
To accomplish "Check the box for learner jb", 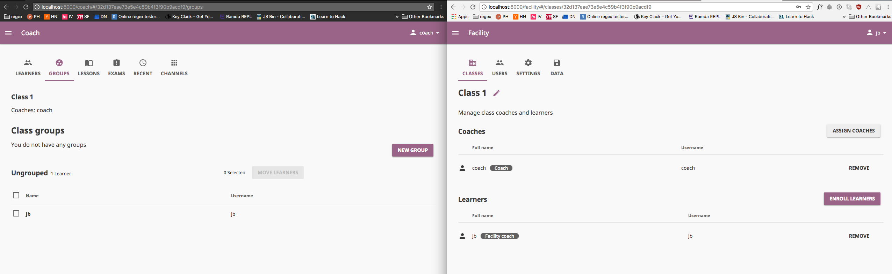I will pyautogui.click(x=16, y=213).
